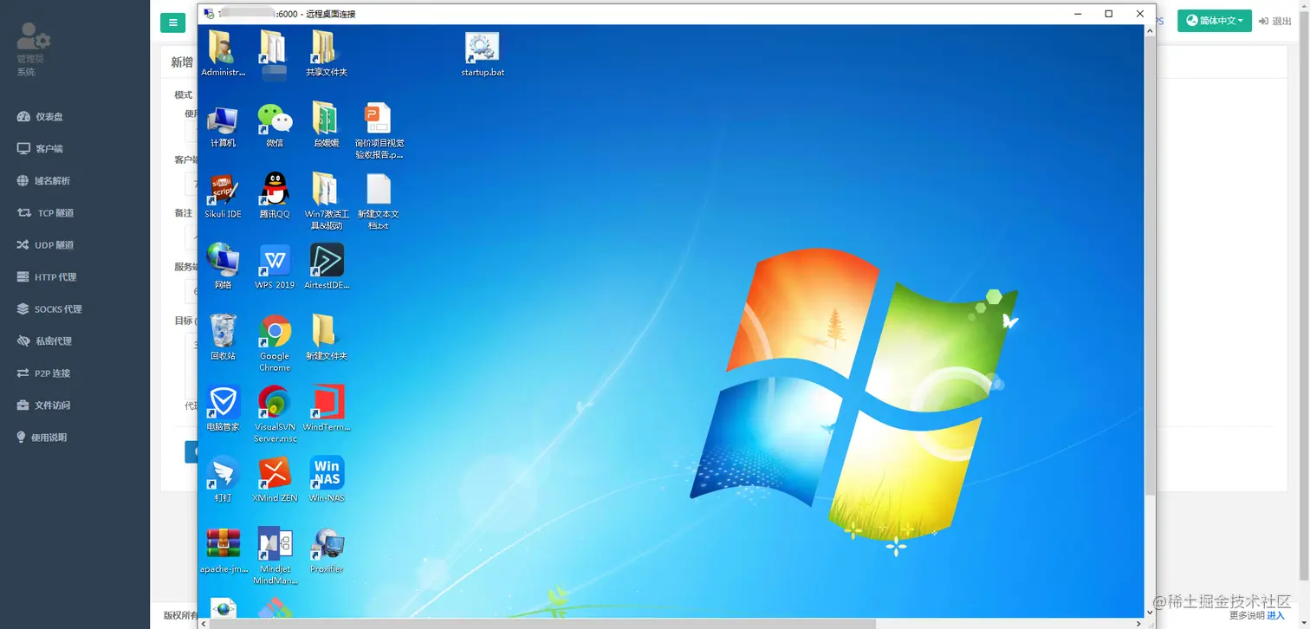Select the apache-jmeter archive icon
The width and height of the screenshot is (1310, 629).
point(223,551)
